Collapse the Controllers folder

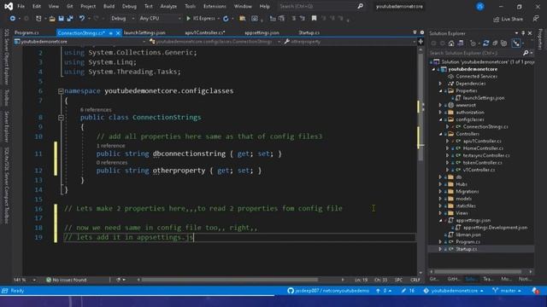pyautogui.click(x=440, y=134)
